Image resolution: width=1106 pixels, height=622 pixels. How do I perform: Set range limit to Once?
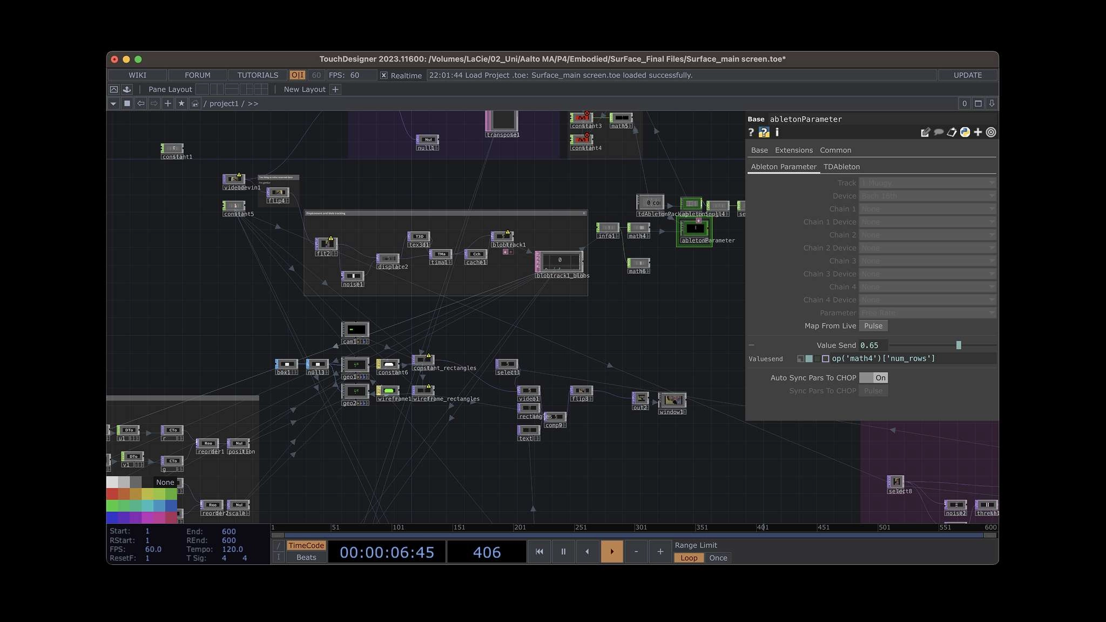pos(718,558)
